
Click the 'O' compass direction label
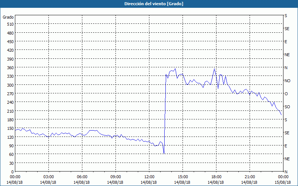coord(286,94)
